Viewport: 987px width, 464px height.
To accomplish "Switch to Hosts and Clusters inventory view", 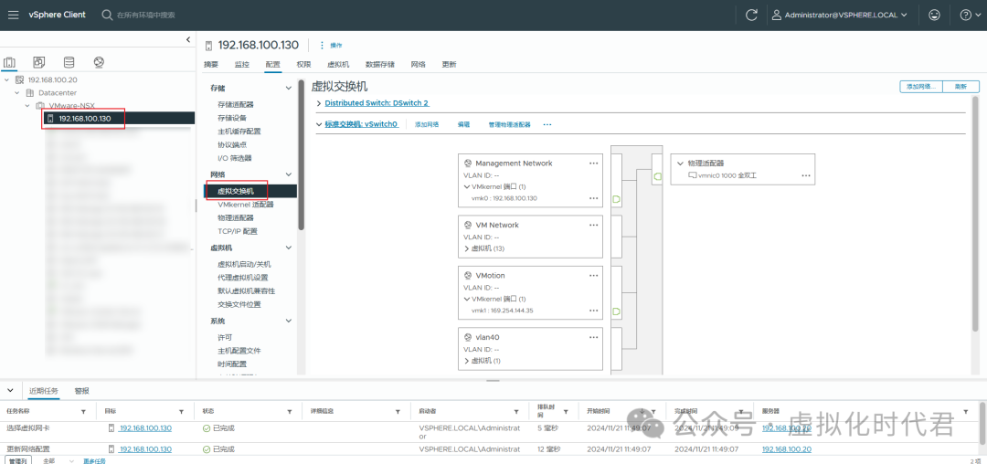I will 9,62.
